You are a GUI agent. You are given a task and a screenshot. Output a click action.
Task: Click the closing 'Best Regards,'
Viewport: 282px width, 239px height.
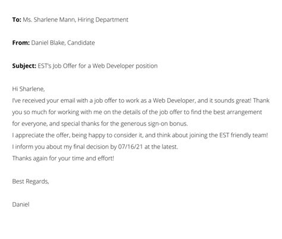30,181
